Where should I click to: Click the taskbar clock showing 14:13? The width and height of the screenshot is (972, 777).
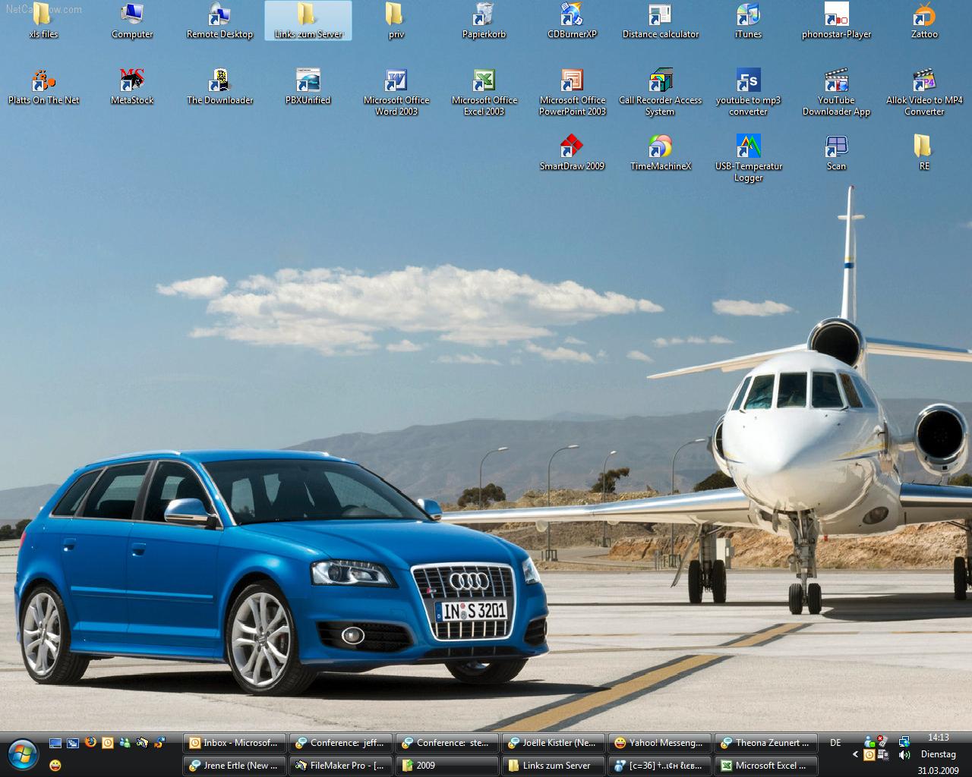tap(939, 738)
